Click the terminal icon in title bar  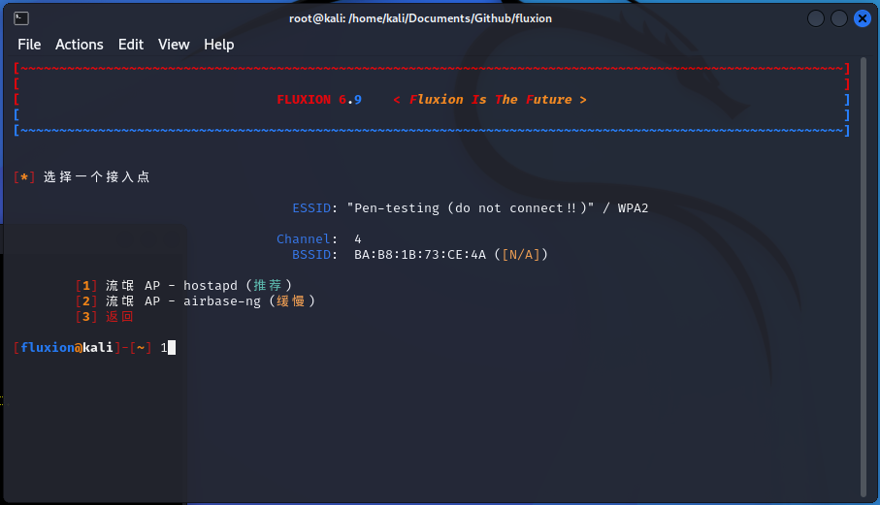21,18
